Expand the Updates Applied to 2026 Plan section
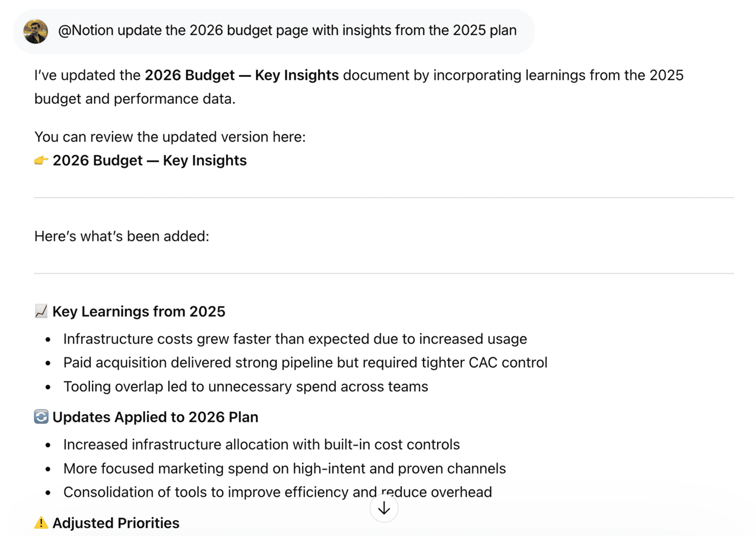Image resolution: width=756 pixels, height=551 pixels. click(156, 417)
